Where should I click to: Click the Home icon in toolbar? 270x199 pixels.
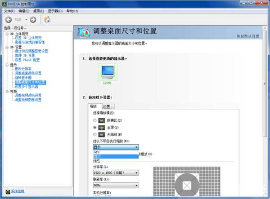click(x=47, y=20)
